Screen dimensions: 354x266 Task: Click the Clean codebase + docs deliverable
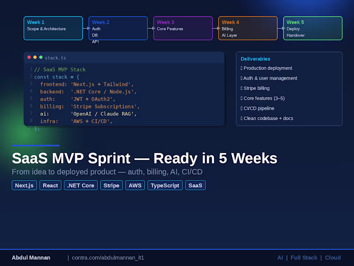[x=267, y=118]
